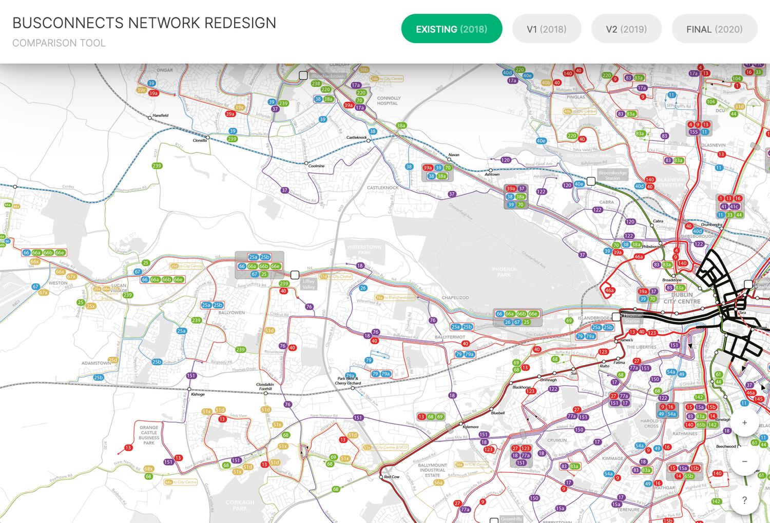This screenshot has width=770, height=523.
Task: Select the Kylemore Luas stop circle
Action: [x=461, y=424]
